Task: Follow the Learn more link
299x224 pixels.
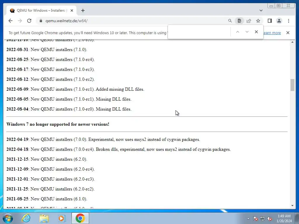Action: [x=272, y=33]
